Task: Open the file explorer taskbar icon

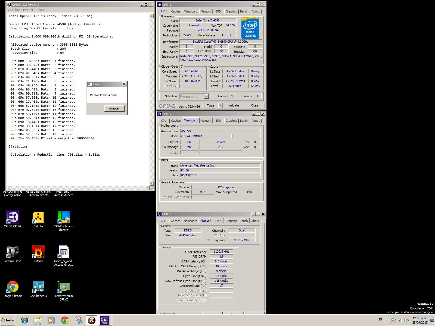Action: 38,320
